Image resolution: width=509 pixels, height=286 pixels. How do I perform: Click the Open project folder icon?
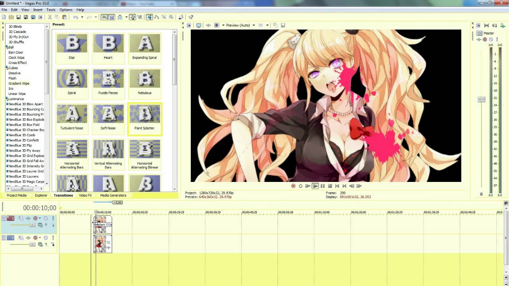click(11, 17)
